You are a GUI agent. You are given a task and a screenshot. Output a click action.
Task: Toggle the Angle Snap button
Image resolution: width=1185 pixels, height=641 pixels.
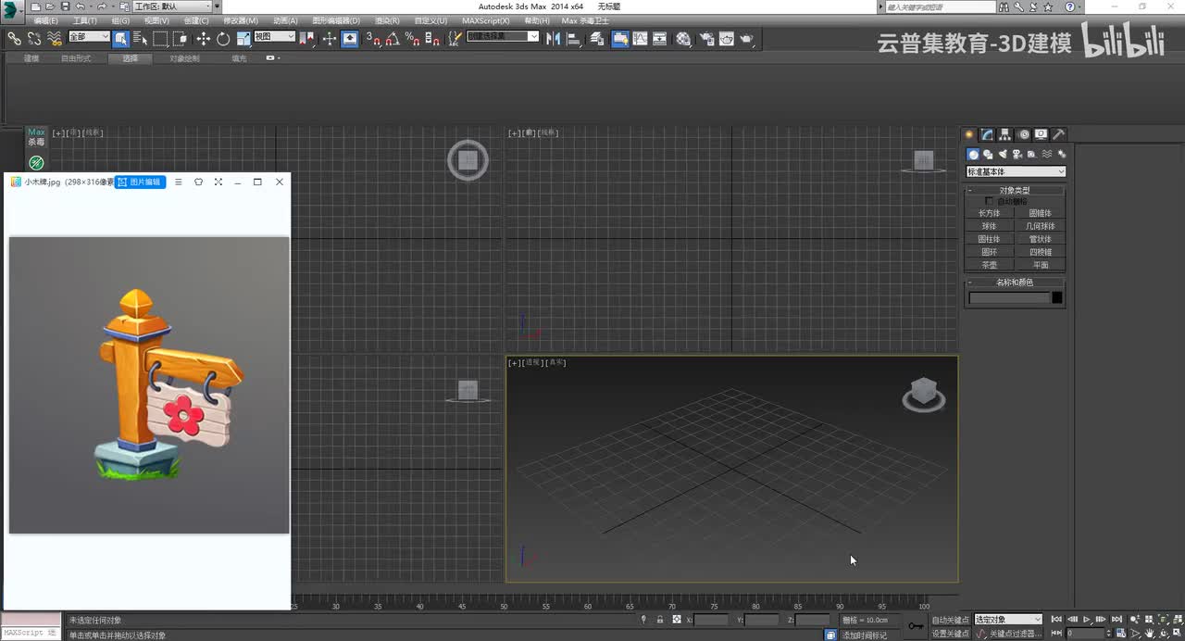392,39
